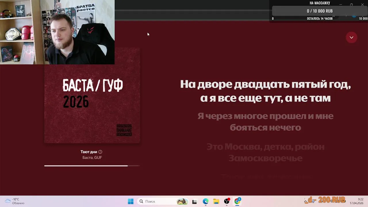
Task: Minimize the browser window
Action: [340, 5]
